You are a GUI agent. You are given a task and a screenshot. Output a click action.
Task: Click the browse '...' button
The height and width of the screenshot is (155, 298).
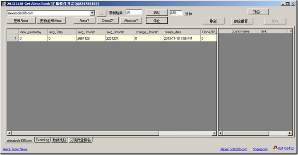click(102, 13)
